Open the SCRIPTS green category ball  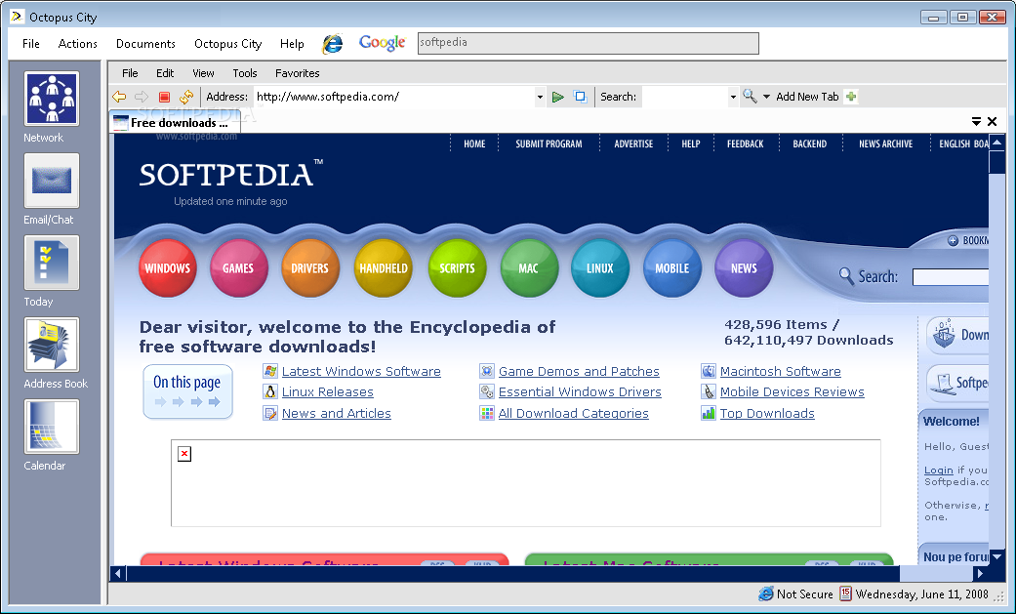coord(457,267)
